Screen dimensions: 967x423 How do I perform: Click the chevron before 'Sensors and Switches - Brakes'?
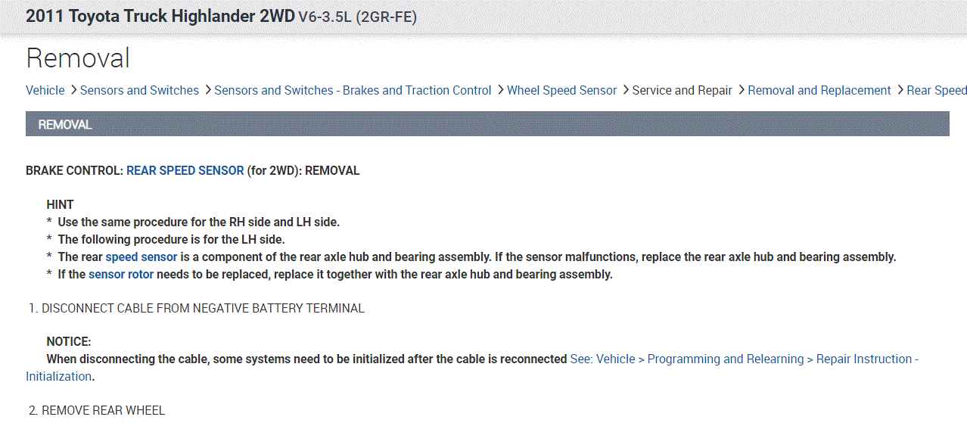207,90
